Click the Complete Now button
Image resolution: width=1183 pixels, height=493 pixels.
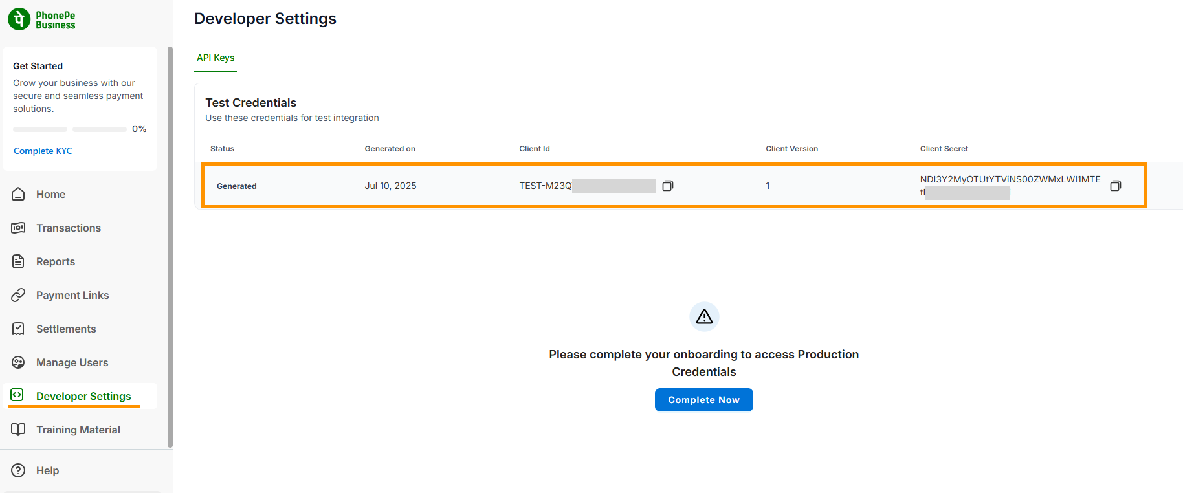point(704,400)
